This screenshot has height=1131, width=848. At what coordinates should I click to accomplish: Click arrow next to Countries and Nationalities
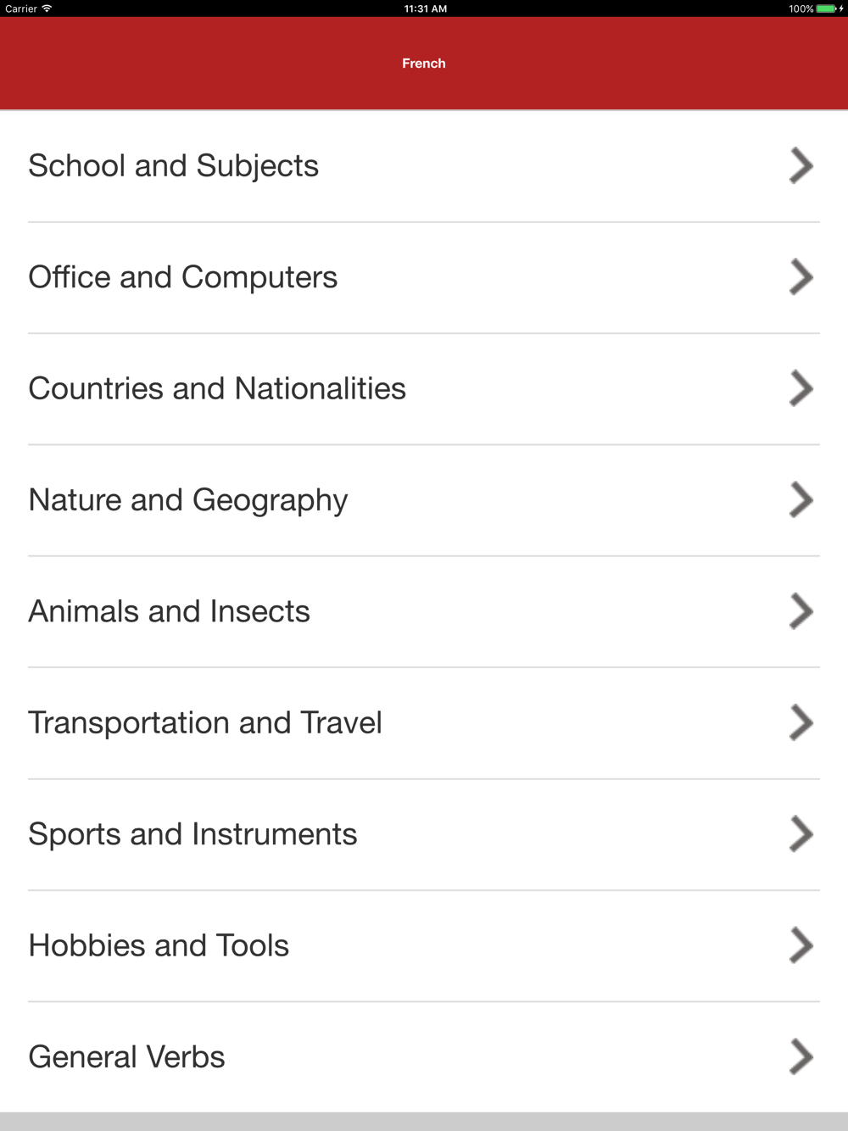(801, 388)
